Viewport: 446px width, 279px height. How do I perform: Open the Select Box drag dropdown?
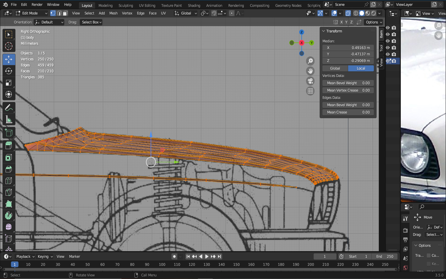pyautogui.click(x=91, y=22)
